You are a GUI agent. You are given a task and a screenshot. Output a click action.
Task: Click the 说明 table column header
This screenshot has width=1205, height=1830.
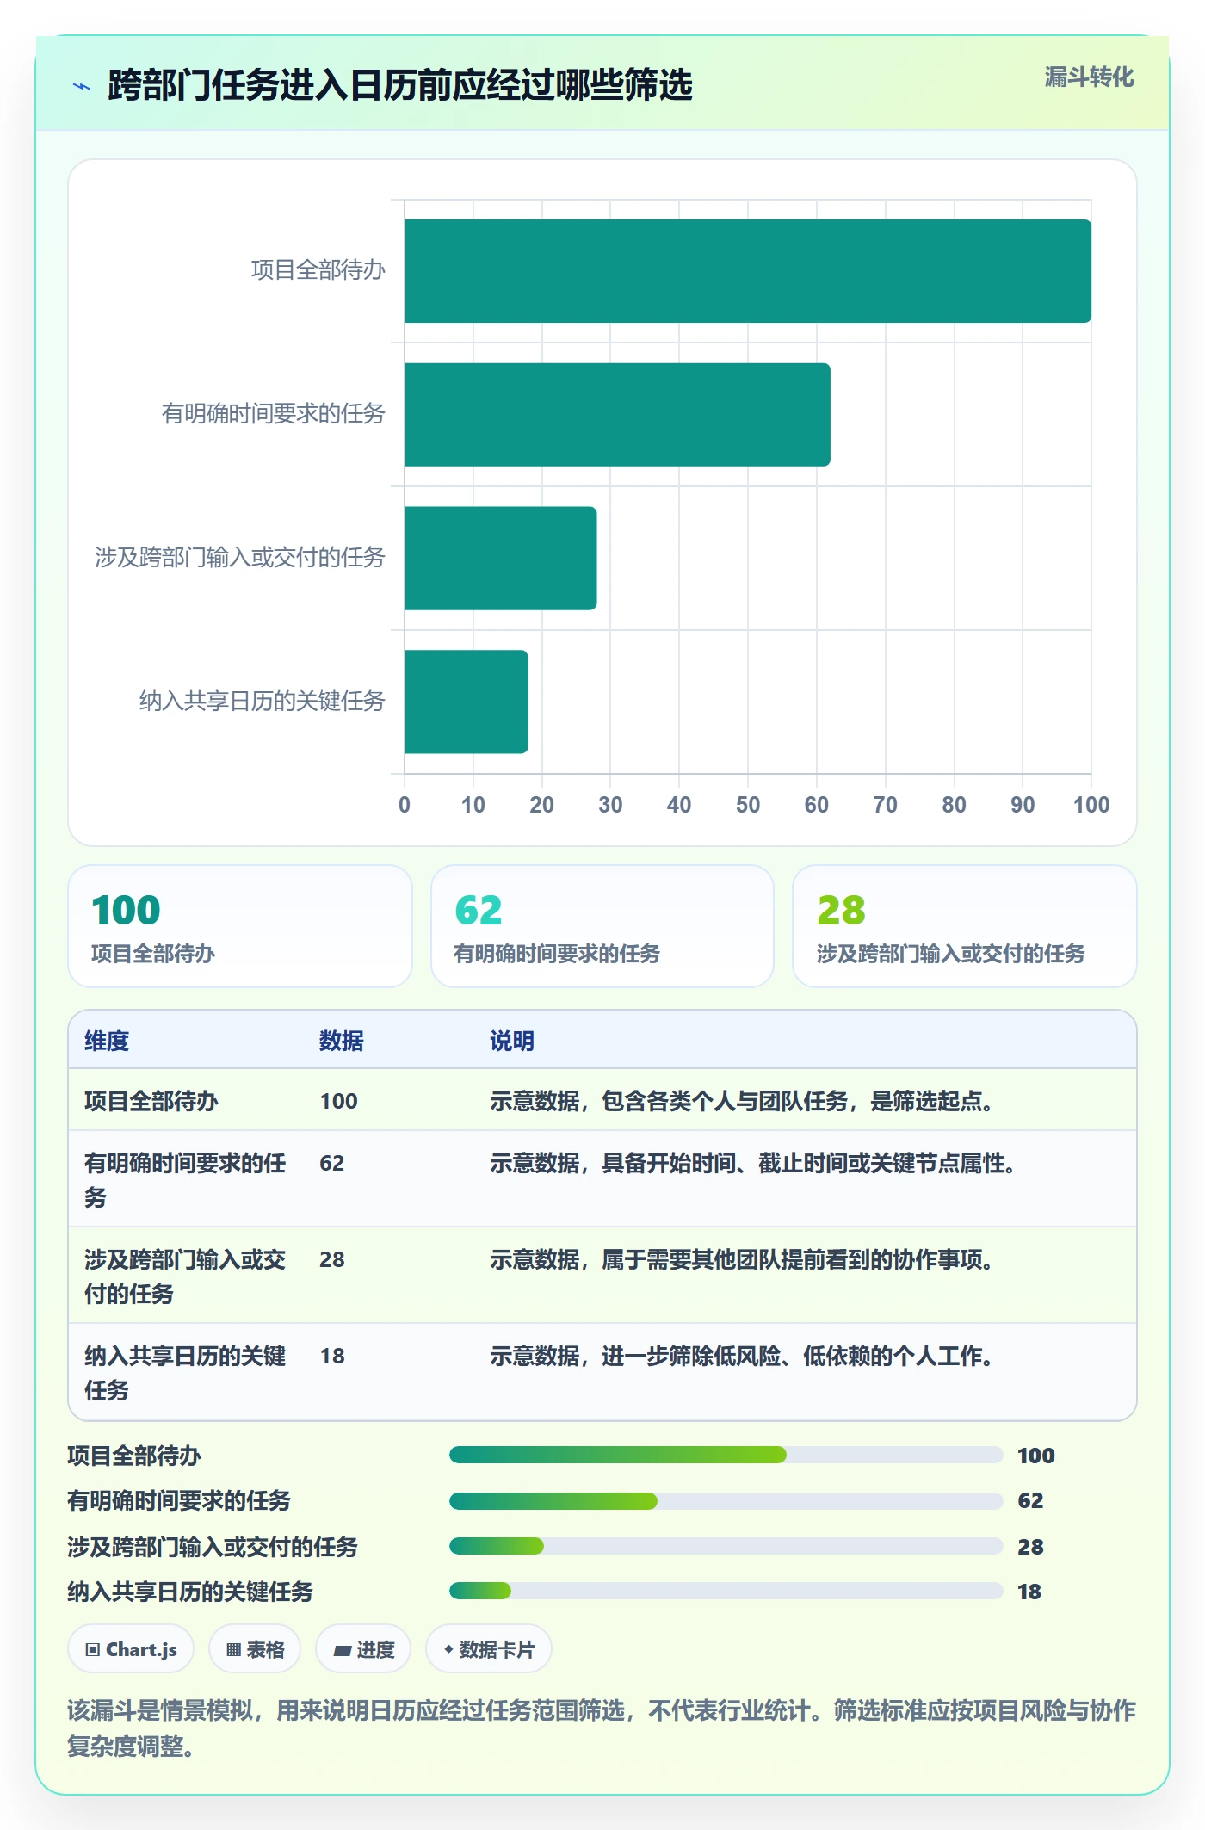[512, 1041]
